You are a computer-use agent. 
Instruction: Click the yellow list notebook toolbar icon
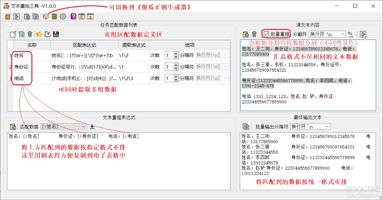tap(54, 16)
